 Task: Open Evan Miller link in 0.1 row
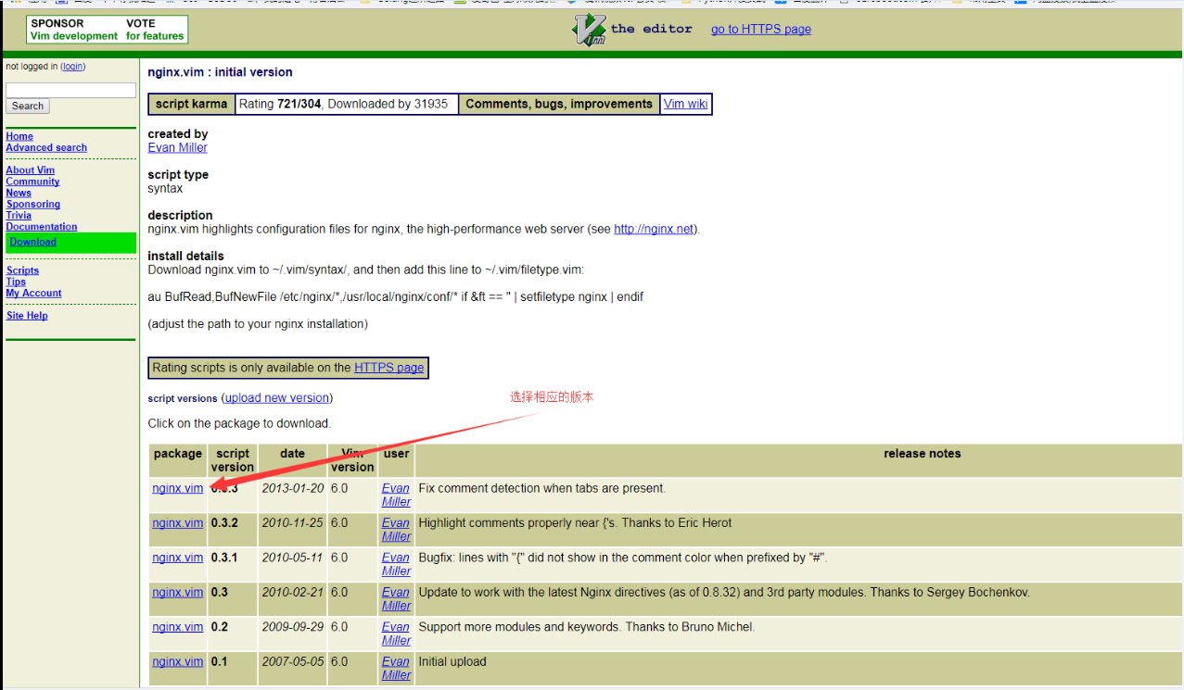pyautogui.click(x=396, y=669)
